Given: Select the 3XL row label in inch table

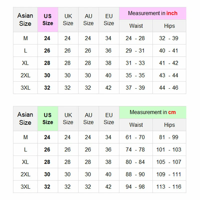Looking at the screenshot, I should coord(25,88).
